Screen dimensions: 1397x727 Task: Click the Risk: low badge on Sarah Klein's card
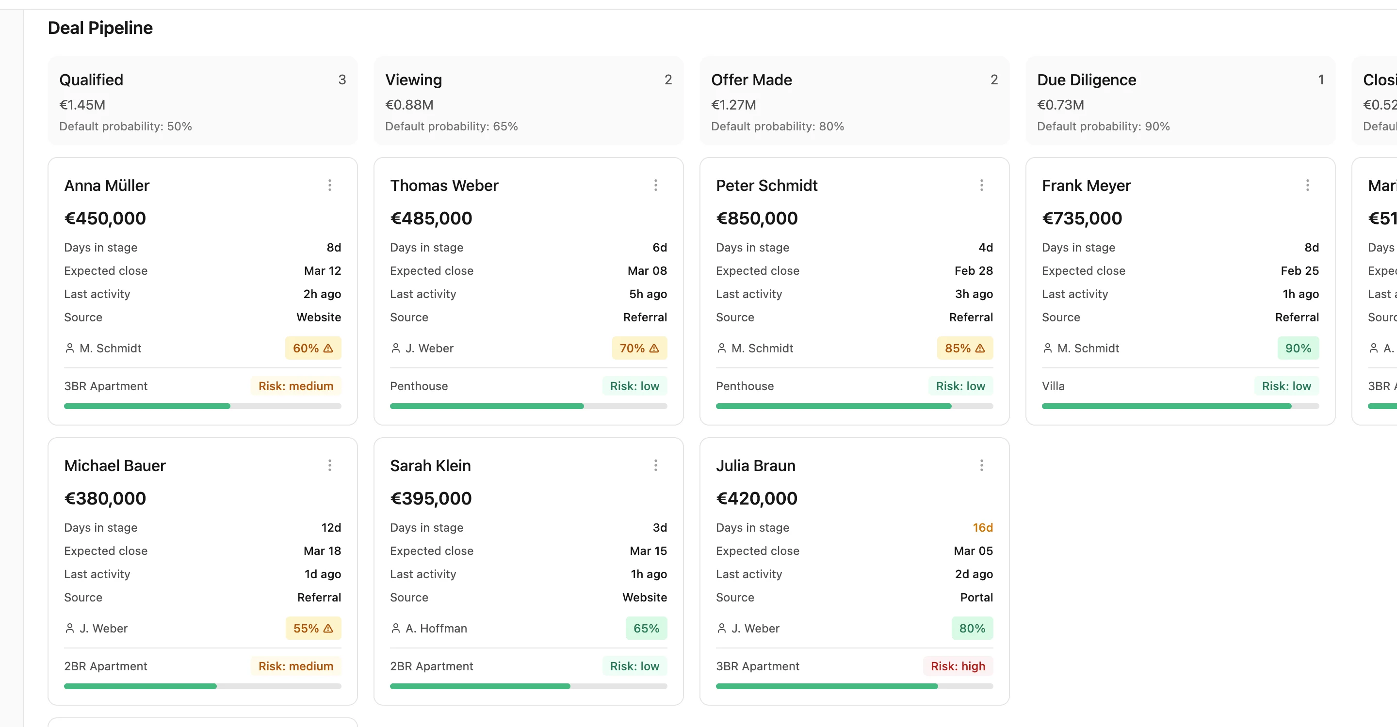pos(634,666)
